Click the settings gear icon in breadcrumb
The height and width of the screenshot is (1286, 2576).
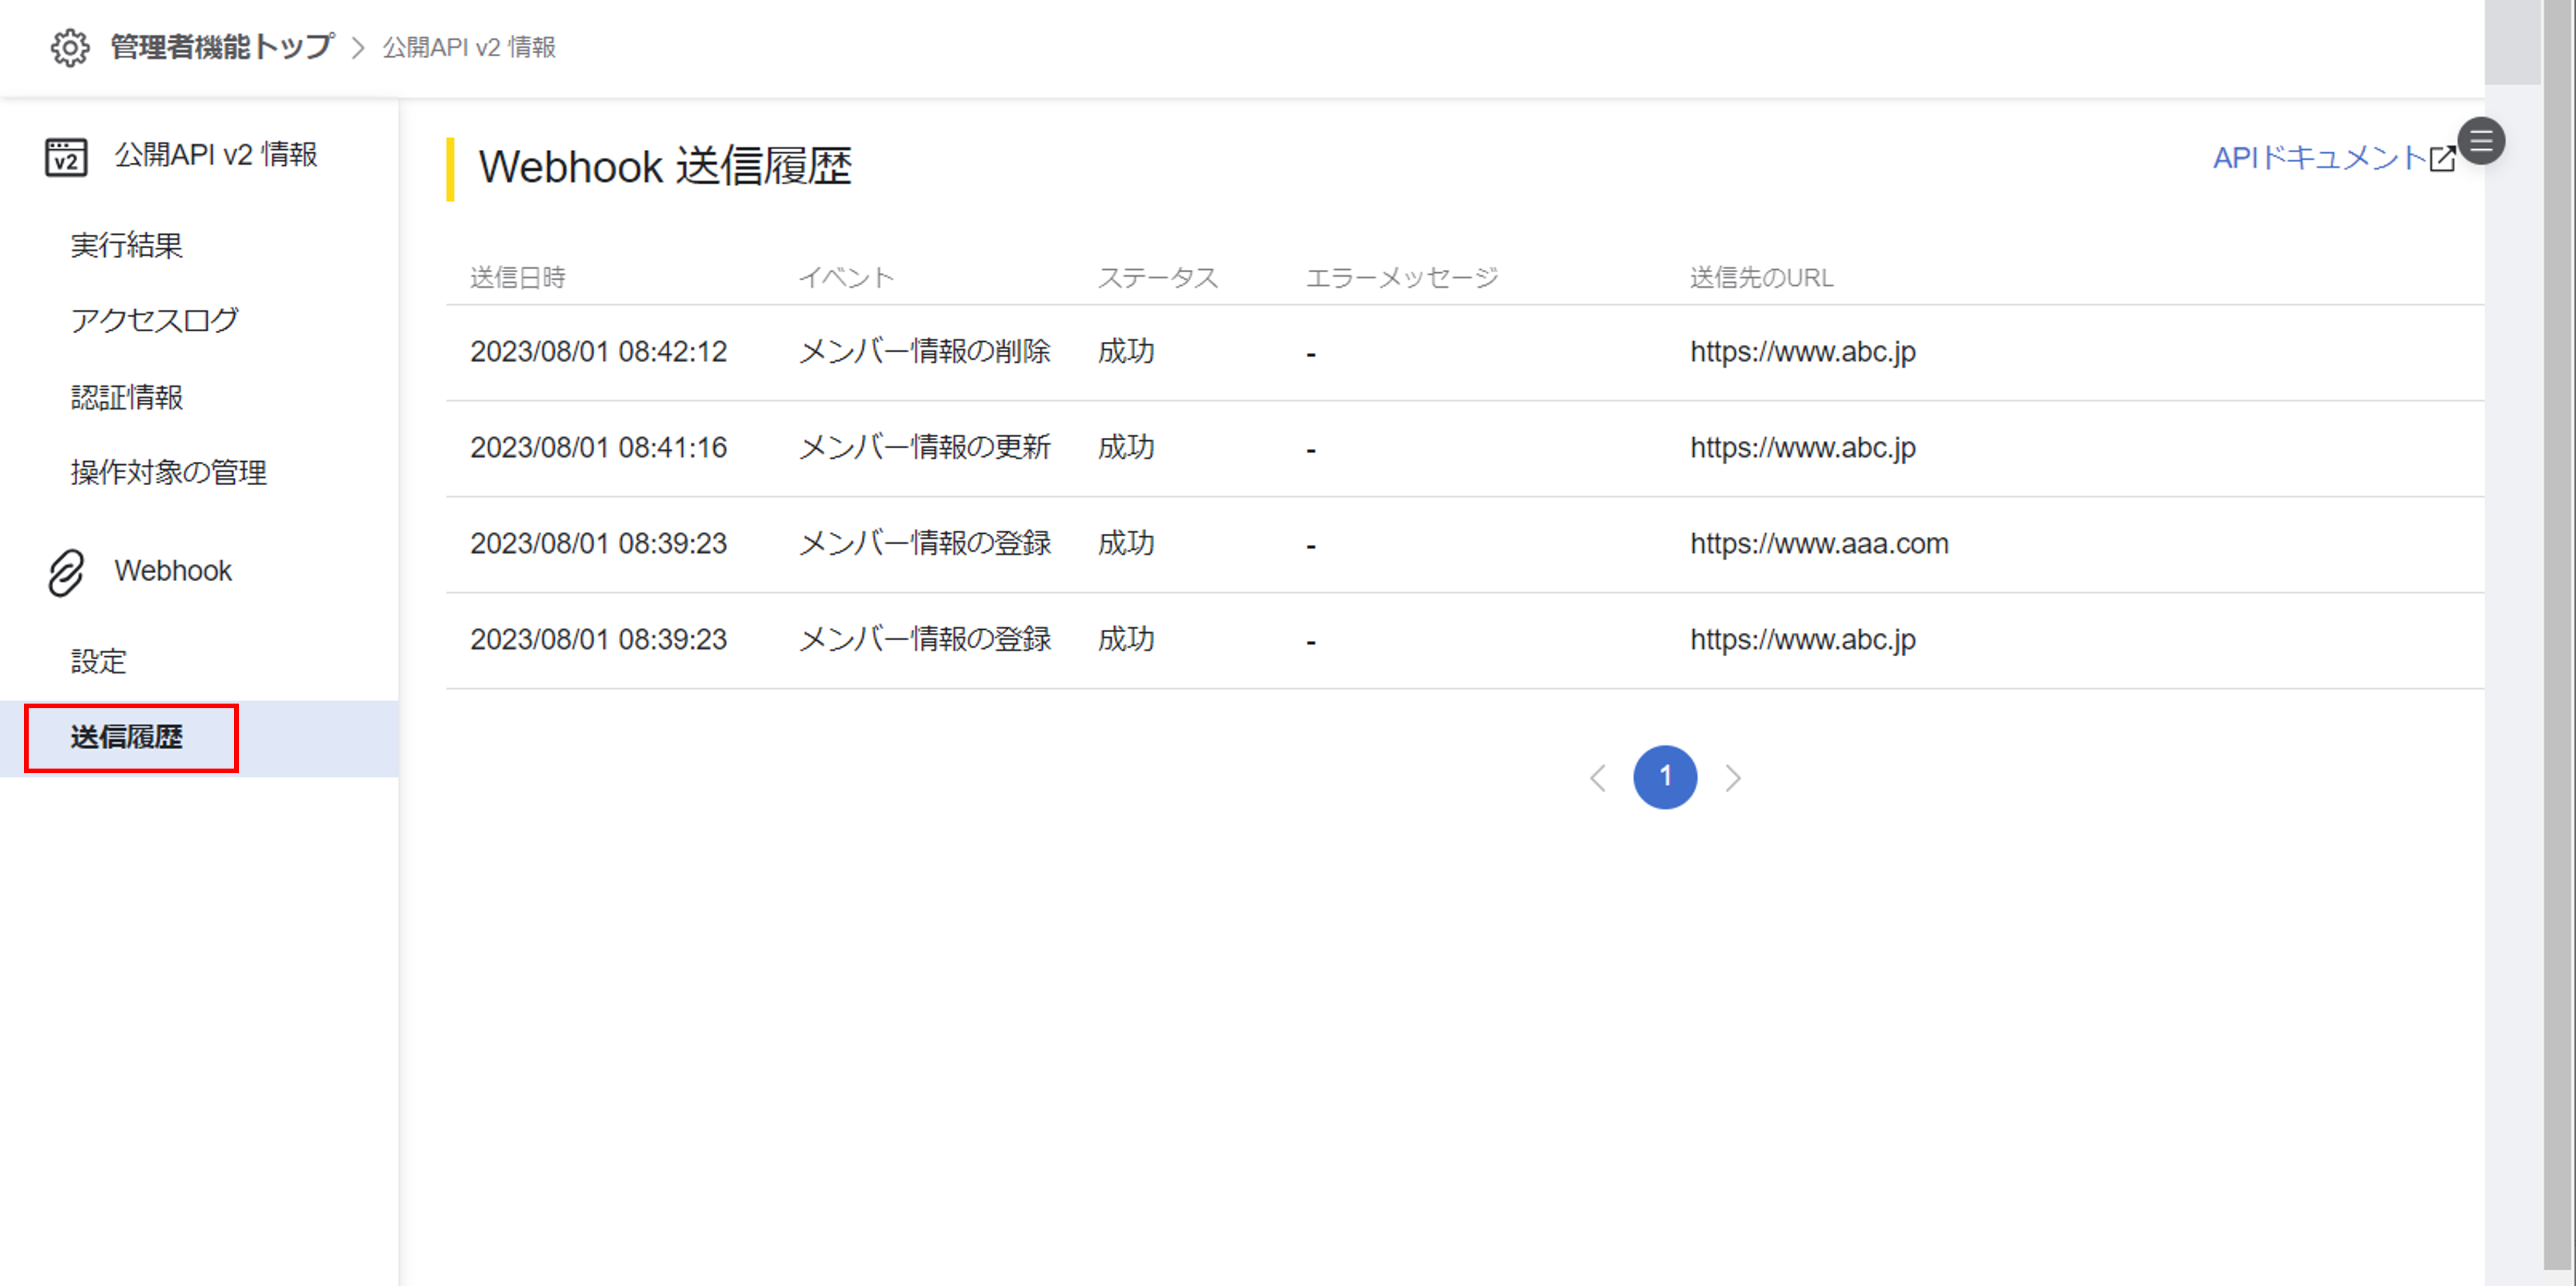pyautogui.click(x=69, y=47)
